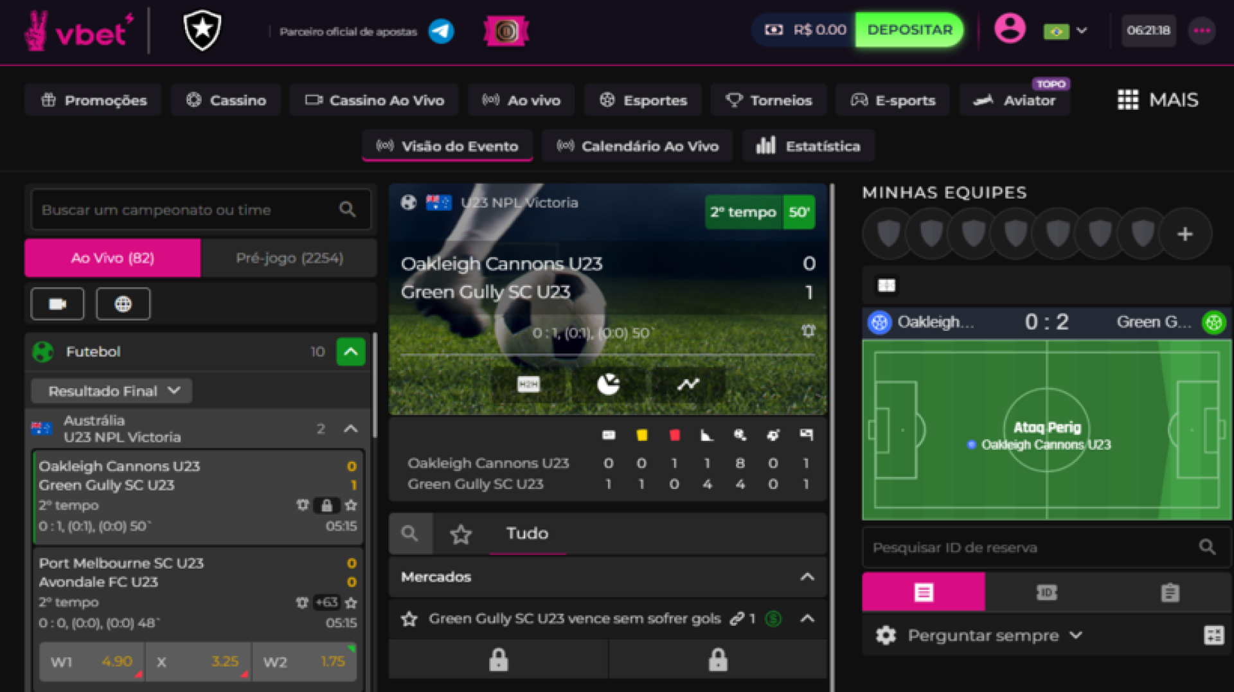Image resolution: width=1234 pixels, height=692 pixels.
Task: Collapse the Futebol sport section
Action: coord(351,351)
